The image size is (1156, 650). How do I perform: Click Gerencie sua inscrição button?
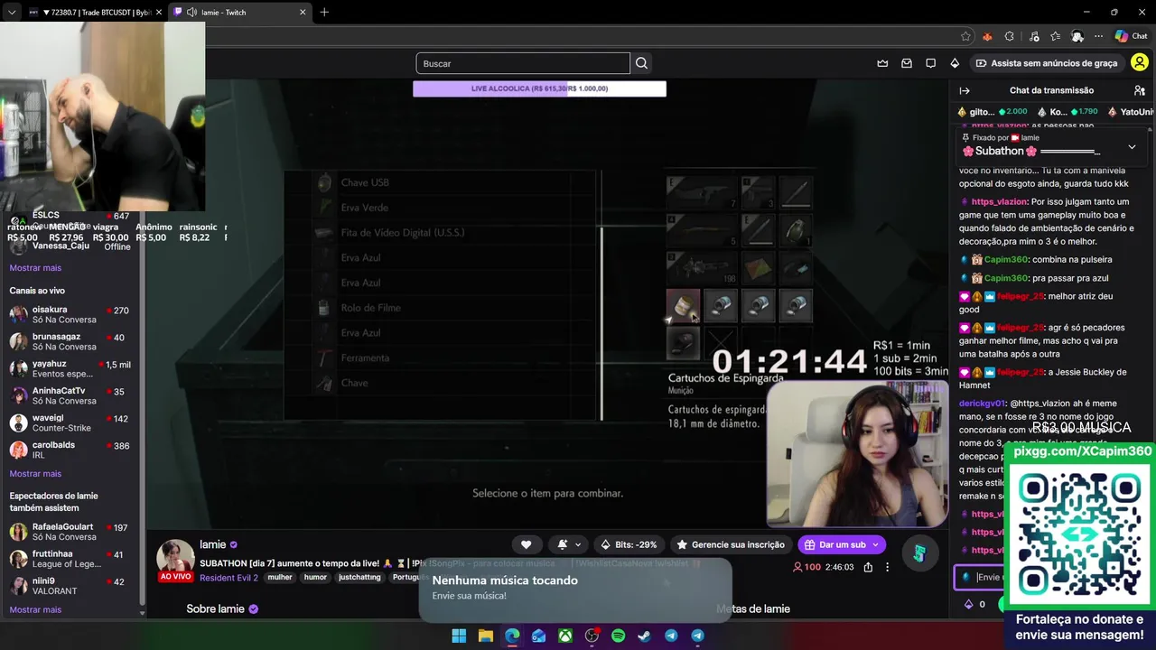pos(731,544)
